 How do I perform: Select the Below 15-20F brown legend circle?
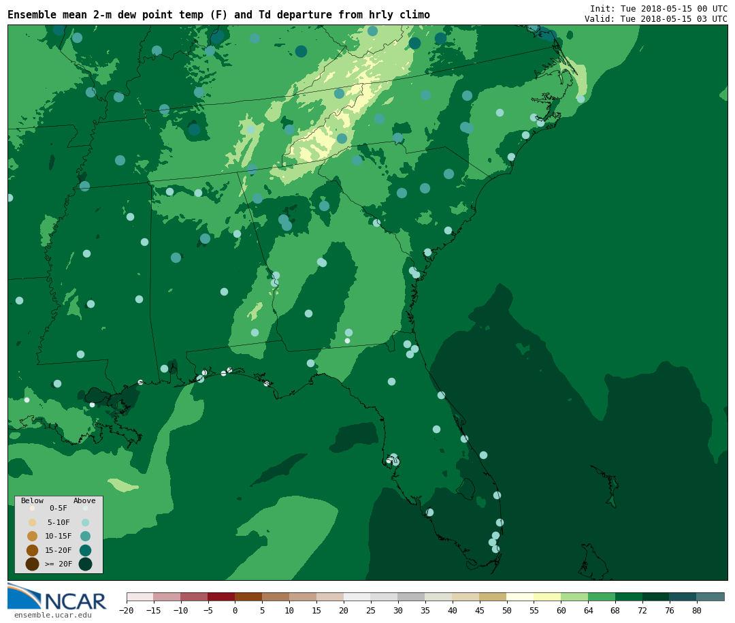coord(32,550)
